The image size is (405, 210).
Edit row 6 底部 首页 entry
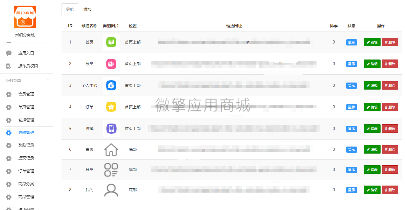(x=372, y=149)
